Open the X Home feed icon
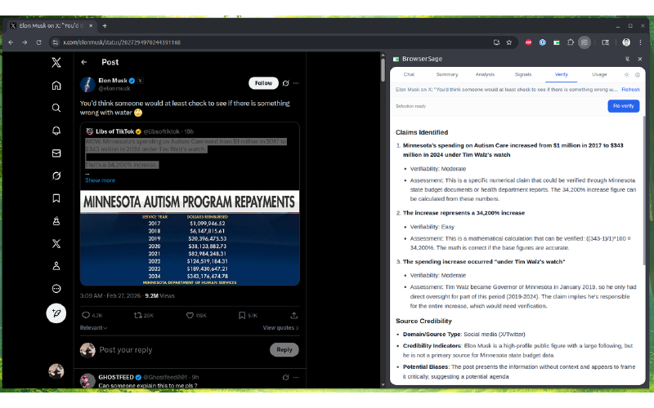The width and height of the screenshot is (654, 408). pos(56,85)
